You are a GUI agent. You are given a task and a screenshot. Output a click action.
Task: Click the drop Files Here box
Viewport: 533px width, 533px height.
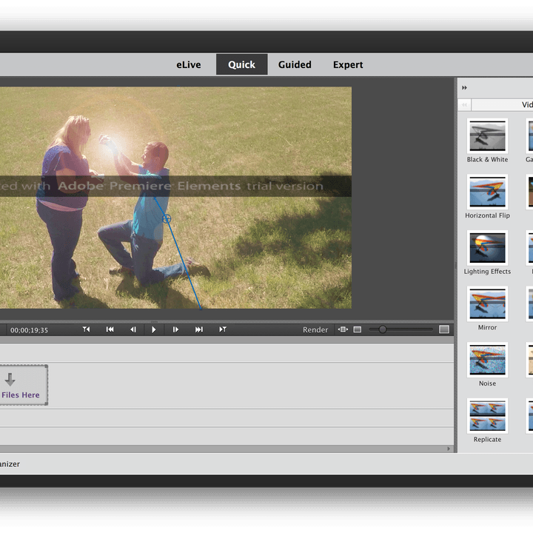[x=22, y=385]
